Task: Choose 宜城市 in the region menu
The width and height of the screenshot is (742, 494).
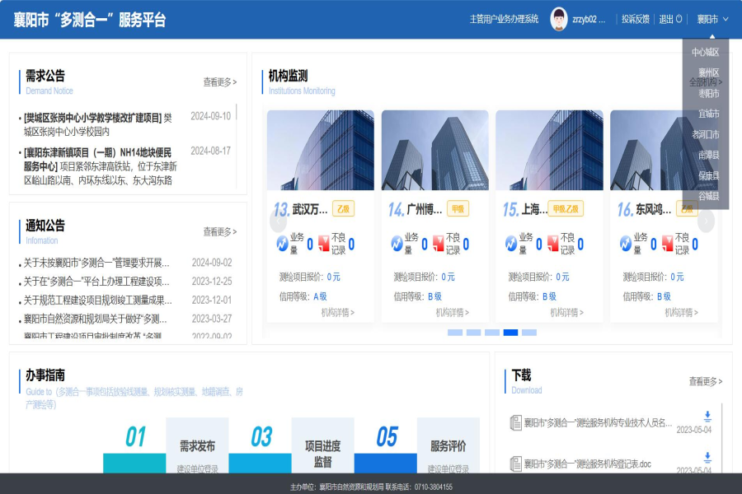Action: pos(708,114)
